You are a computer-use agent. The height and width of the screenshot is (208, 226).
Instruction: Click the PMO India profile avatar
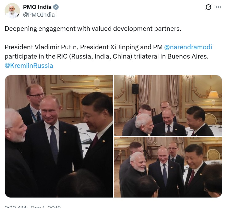(12, 11)
